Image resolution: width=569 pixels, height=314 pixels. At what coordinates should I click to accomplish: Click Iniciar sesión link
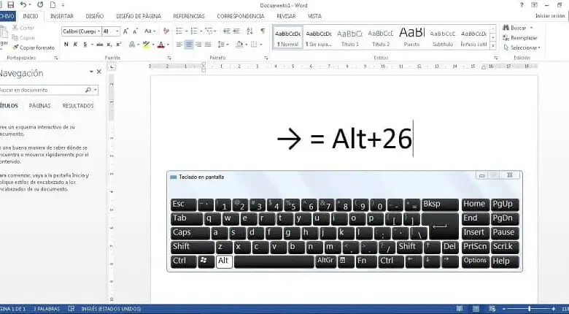550,16
